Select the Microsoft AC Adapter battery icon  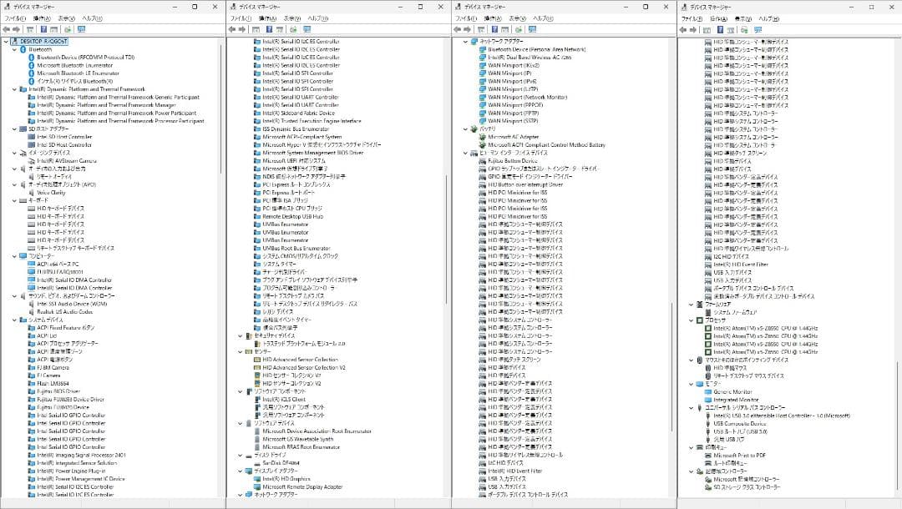(x=483, y=137)
